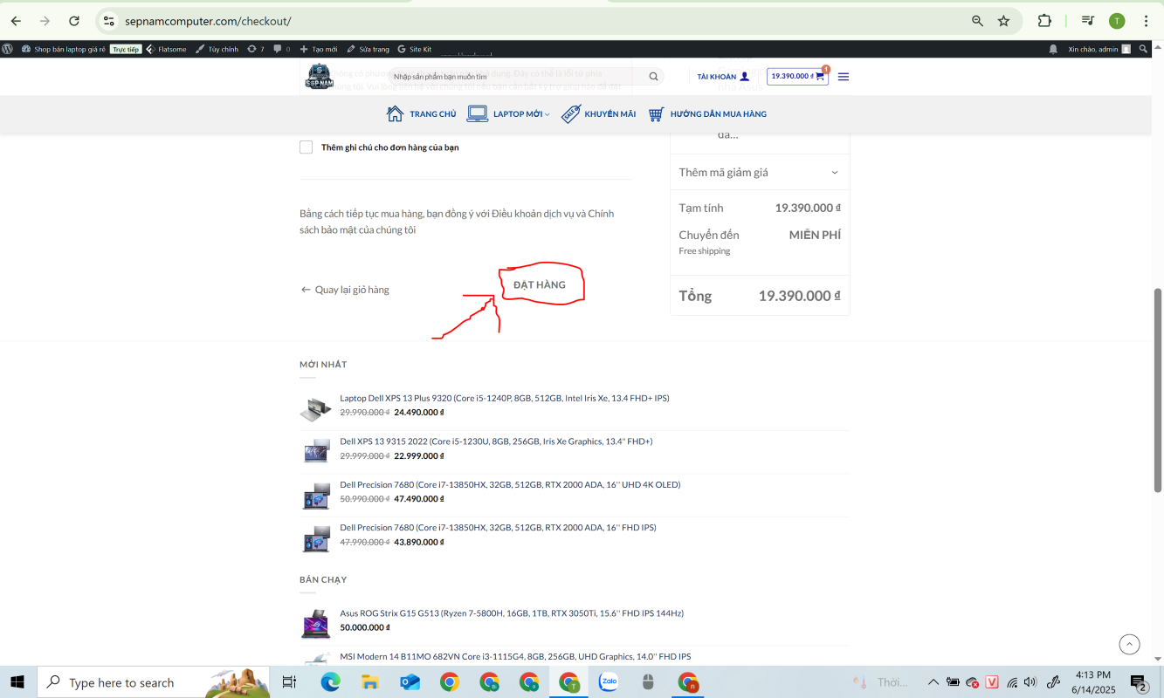This screenshot has height=698, width=1164.
Task: Open the Windows notification center
Action: point(1140,682)
